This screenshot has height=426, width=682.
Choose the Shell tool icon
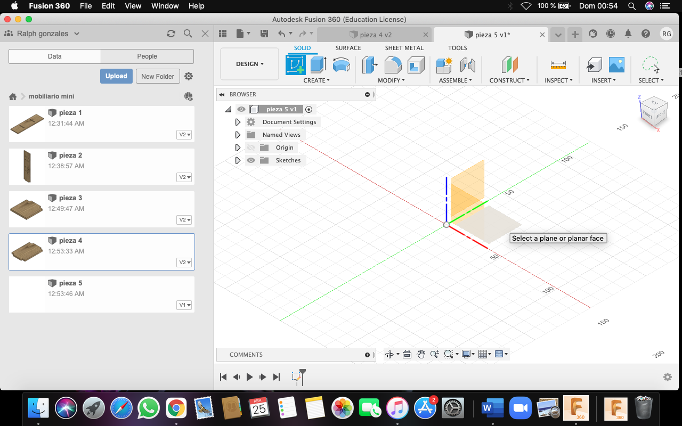pyautogui.click(x=416, y=65)
